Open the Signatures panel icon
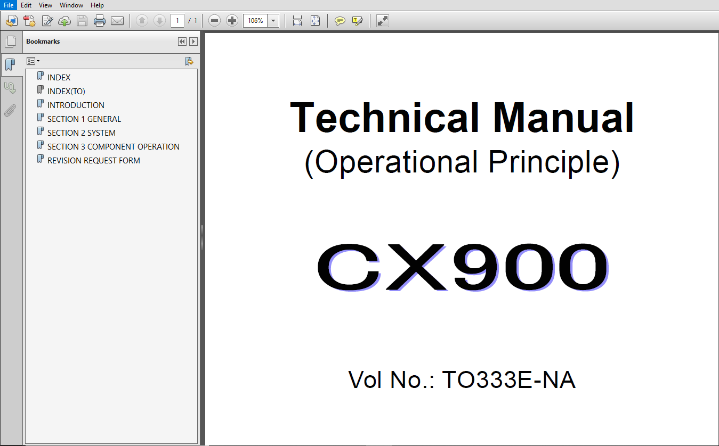The height and width of the screenshot is (446, 719). point(10,88)
